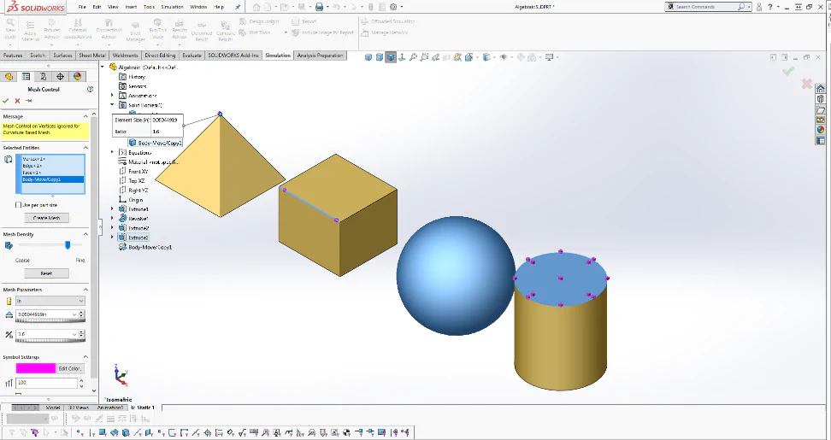Switch to DisplayManager color ball tab
831x440 pixels.
tap(78, 77)
